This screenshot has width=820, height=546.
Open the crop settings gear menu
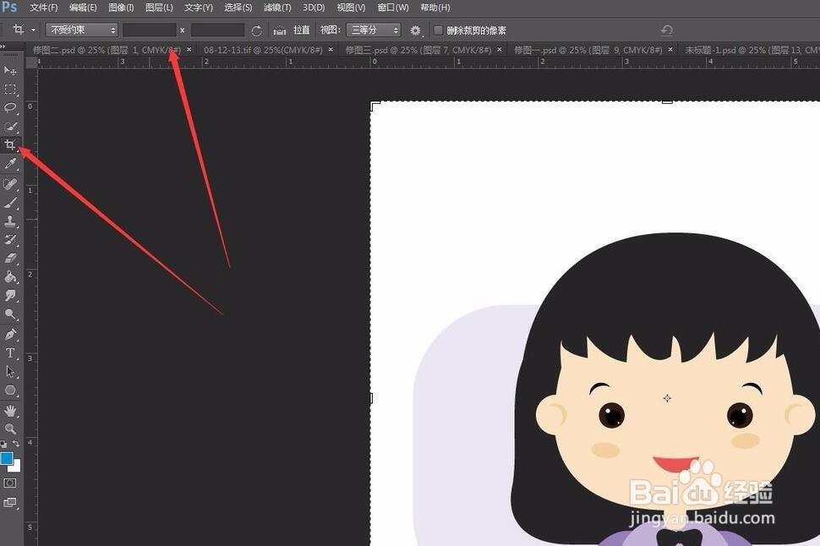coord(414,30)
